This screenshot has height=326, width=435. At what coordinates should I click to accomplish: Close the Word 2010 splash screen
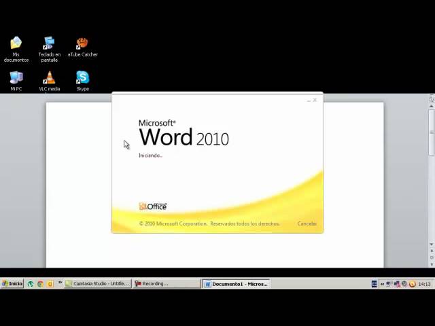[315, 100]
